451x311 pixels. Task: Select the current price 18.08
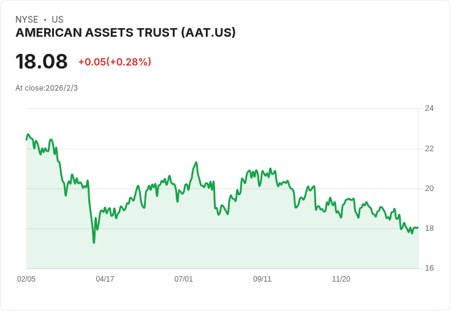pyautogui.click(x=42, y=61)
